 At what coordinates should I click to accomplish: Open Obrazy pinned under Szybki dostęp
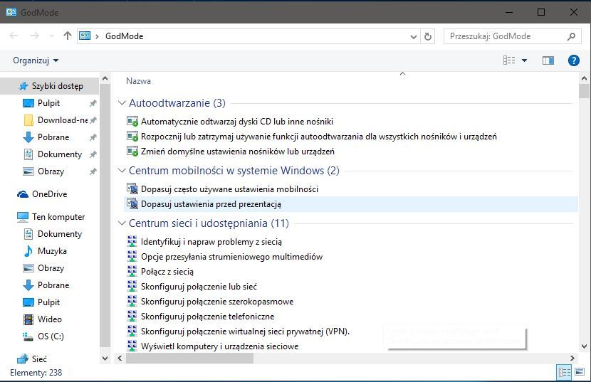pyautogui.click(x=43, y=171)
